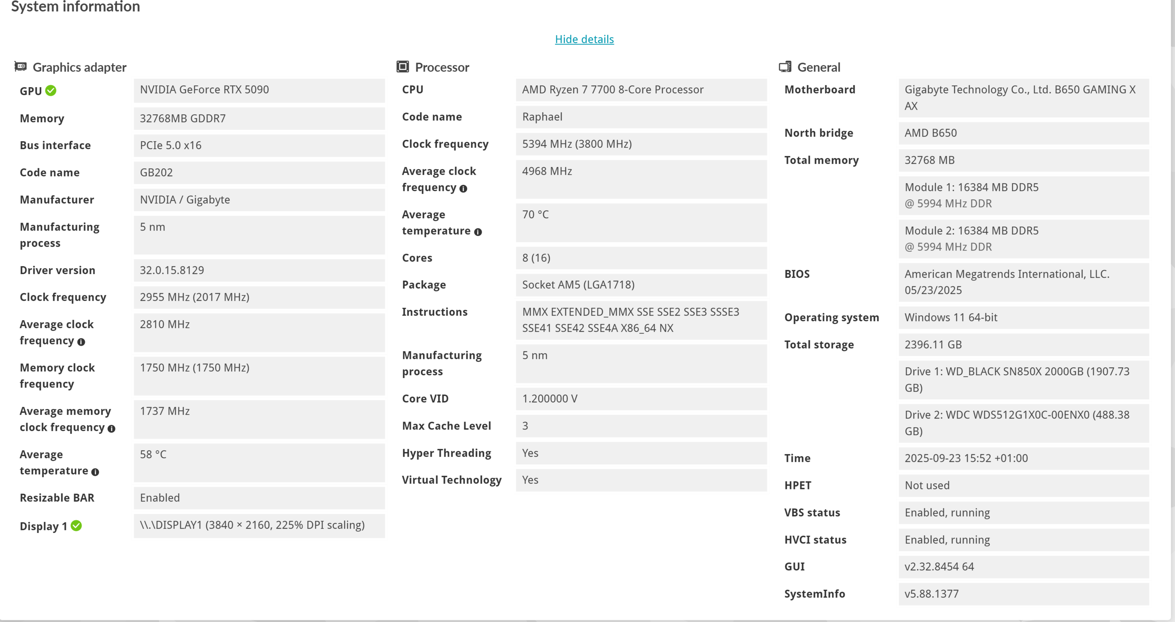
Task: Click the 58 °C GPU temperature value
Action: (x=259, y=463)
